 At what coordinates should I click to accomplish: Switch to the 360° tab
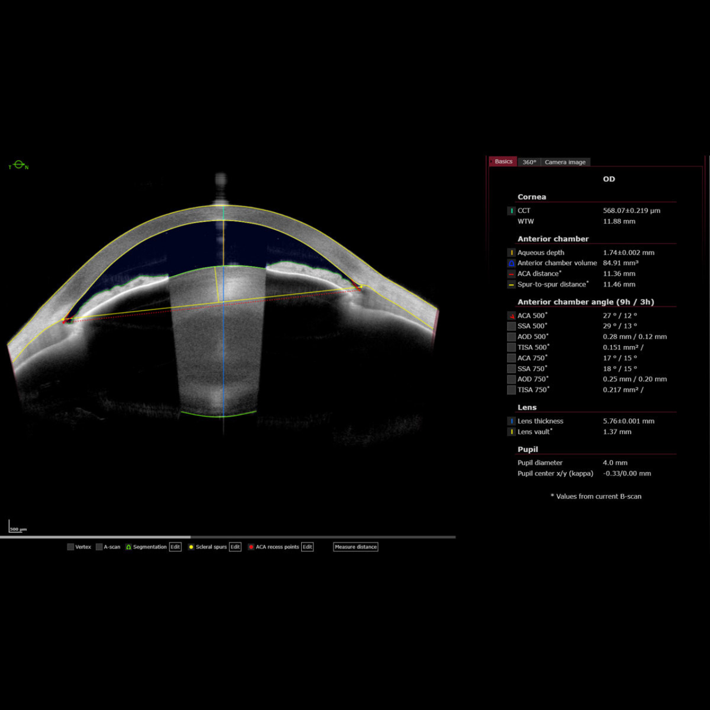tap(529, 162)
